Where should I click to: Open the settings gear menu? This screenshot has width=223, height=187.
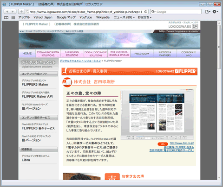click(x=215, y=12)
